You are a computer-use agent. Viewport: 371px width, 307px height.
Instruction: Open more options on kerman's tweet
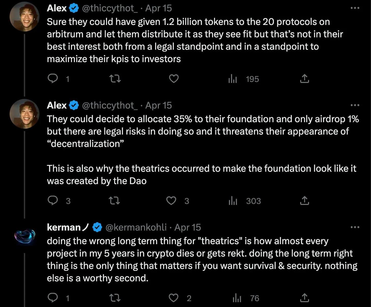click(x=355, y=227)
